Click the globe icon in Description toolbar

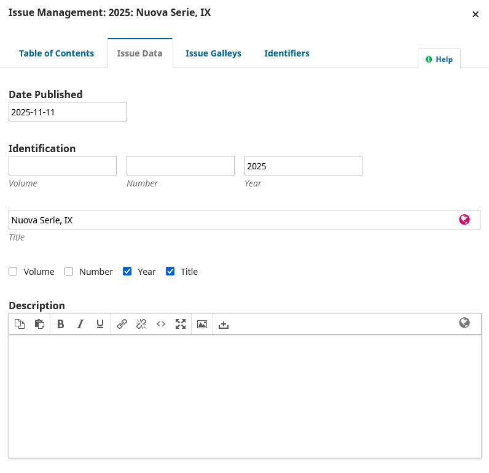(x=464, y=323)
